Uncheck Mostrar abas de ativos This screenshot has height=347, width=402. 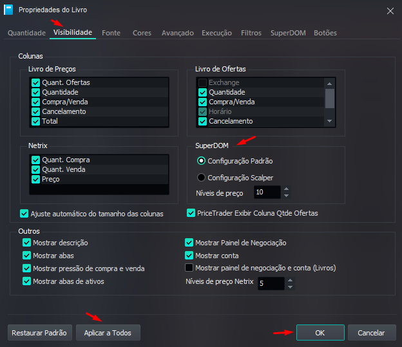26,281
